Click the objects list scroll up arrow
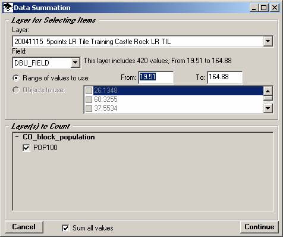 click(268, 91)
